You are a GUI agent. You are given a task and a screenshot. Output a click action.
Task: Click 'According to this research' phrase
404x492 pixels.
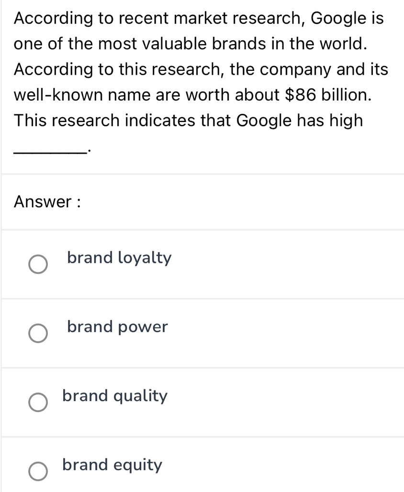[119, 69]
